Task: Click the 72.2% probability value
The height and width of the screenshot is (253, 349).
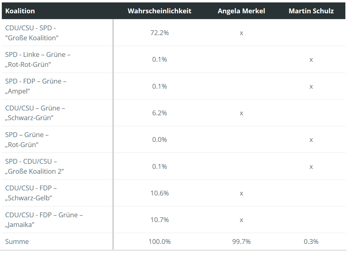Action: (x=160, y=33)
